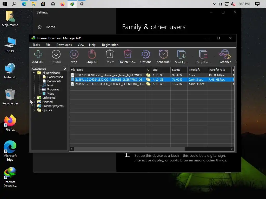Select the Music category
The height and width of the screenshot is (199, 266).
click(51, 85)
